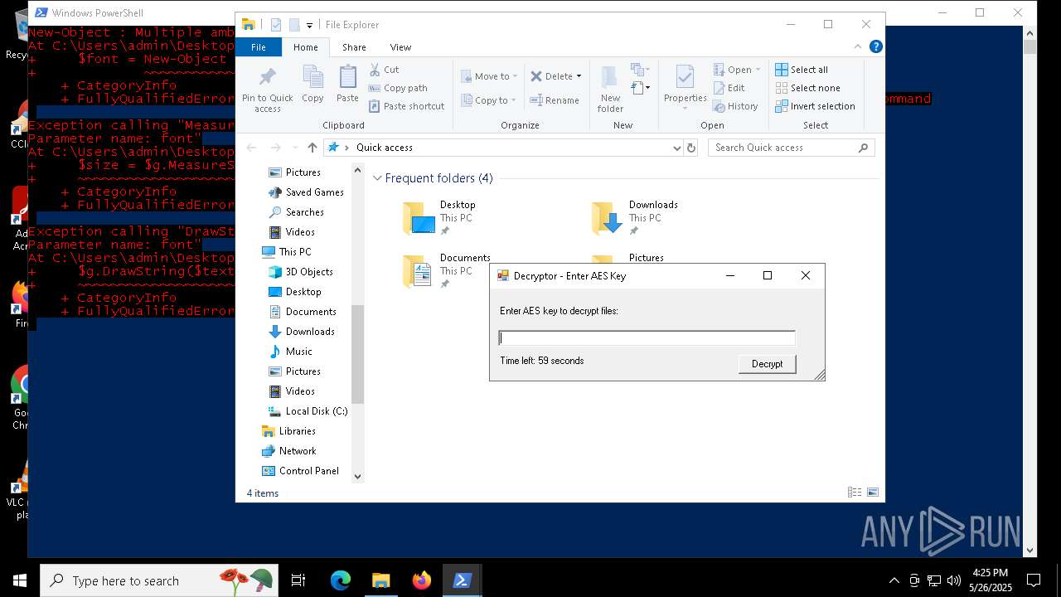The image size is (1061, 597).
Task: Open Move to dropdown
Action: (x=489, y=76)
